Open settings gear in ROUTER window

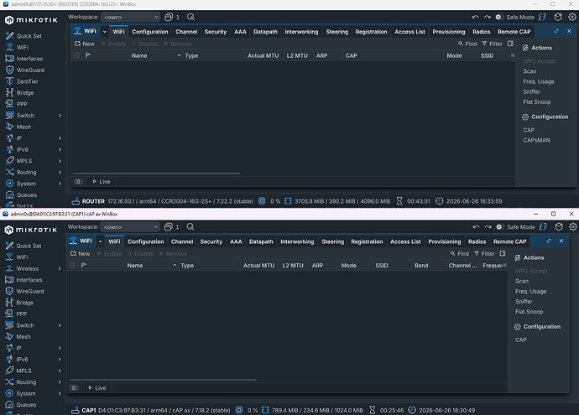click(x=572, y=17)
